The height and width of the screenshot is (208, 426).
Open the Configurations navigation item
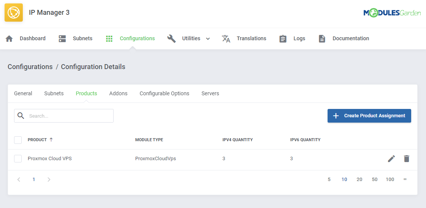[x=137, y=38]
